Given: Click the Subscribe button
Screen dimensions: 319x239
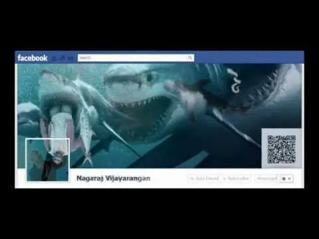Looking at the screenshot, I should [x=236, y=179].
